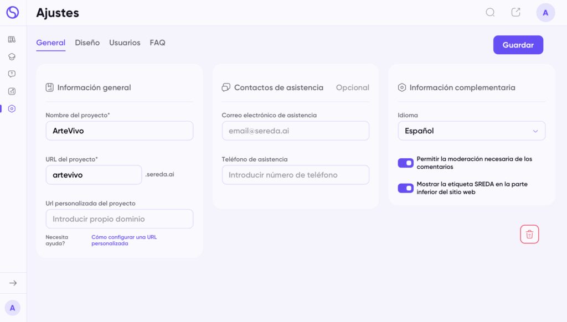
Task: Click the support email input field
Action: tap(296, 131)
